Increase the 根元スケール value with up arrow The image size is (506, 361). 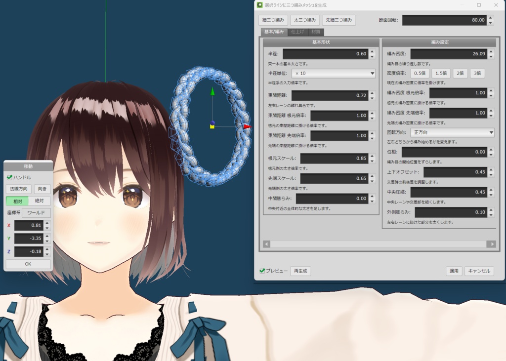pos(372,156)
